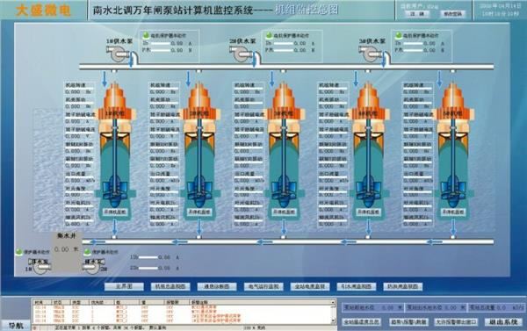Click green protection light beside 1# drainage pump

(x=18, y=251)
